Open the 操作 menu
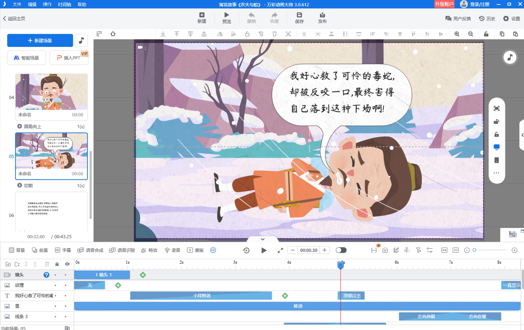 pyautogui.click(x=47, y=4)
